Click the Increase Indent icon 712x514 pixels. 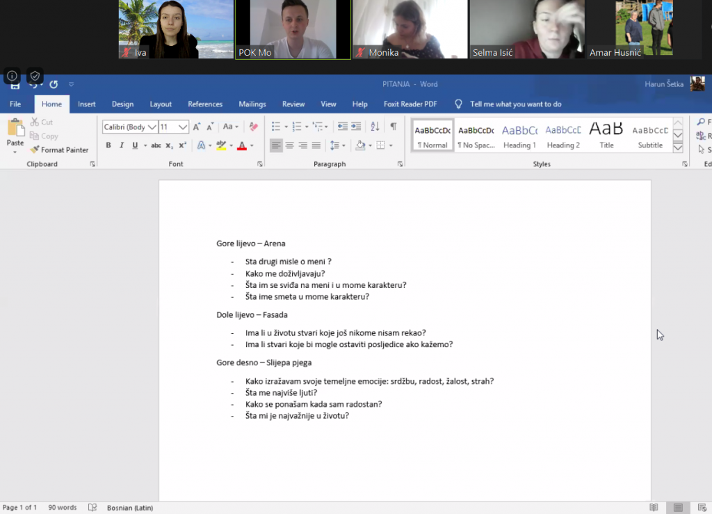pos(356,127)
